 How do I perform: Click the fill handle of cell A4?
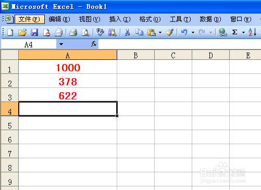[x=117, y=116]
